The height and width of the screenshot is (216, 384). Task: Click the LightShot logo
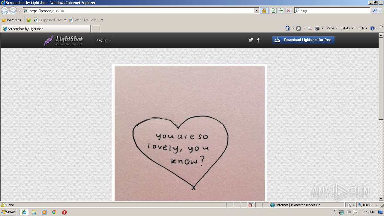(63, 40)
